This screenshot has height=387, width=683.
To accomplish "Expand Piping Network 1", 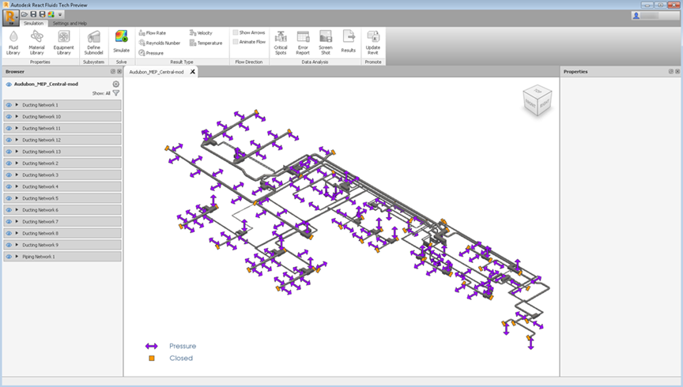I will pyautogui.click(x=17, y=257).
